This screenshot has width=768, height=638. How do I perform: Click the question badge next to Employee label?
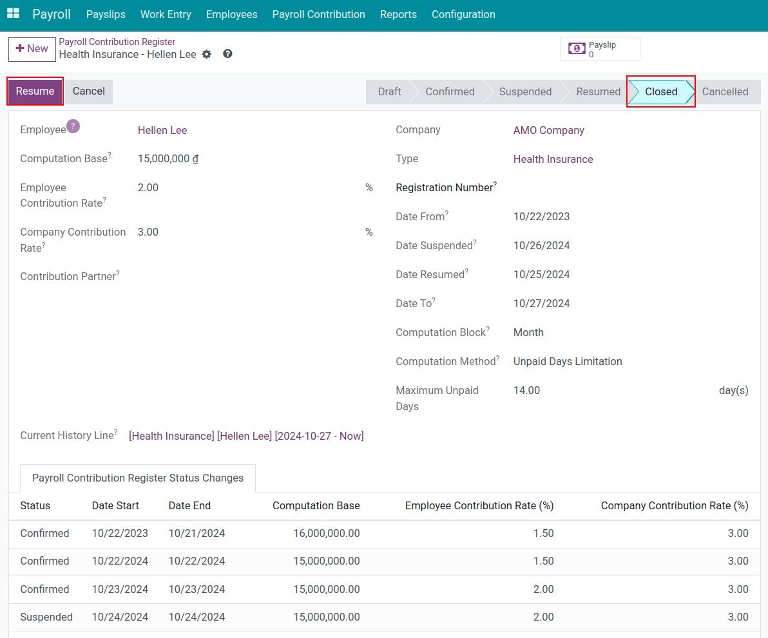click(x=73, y=126)
